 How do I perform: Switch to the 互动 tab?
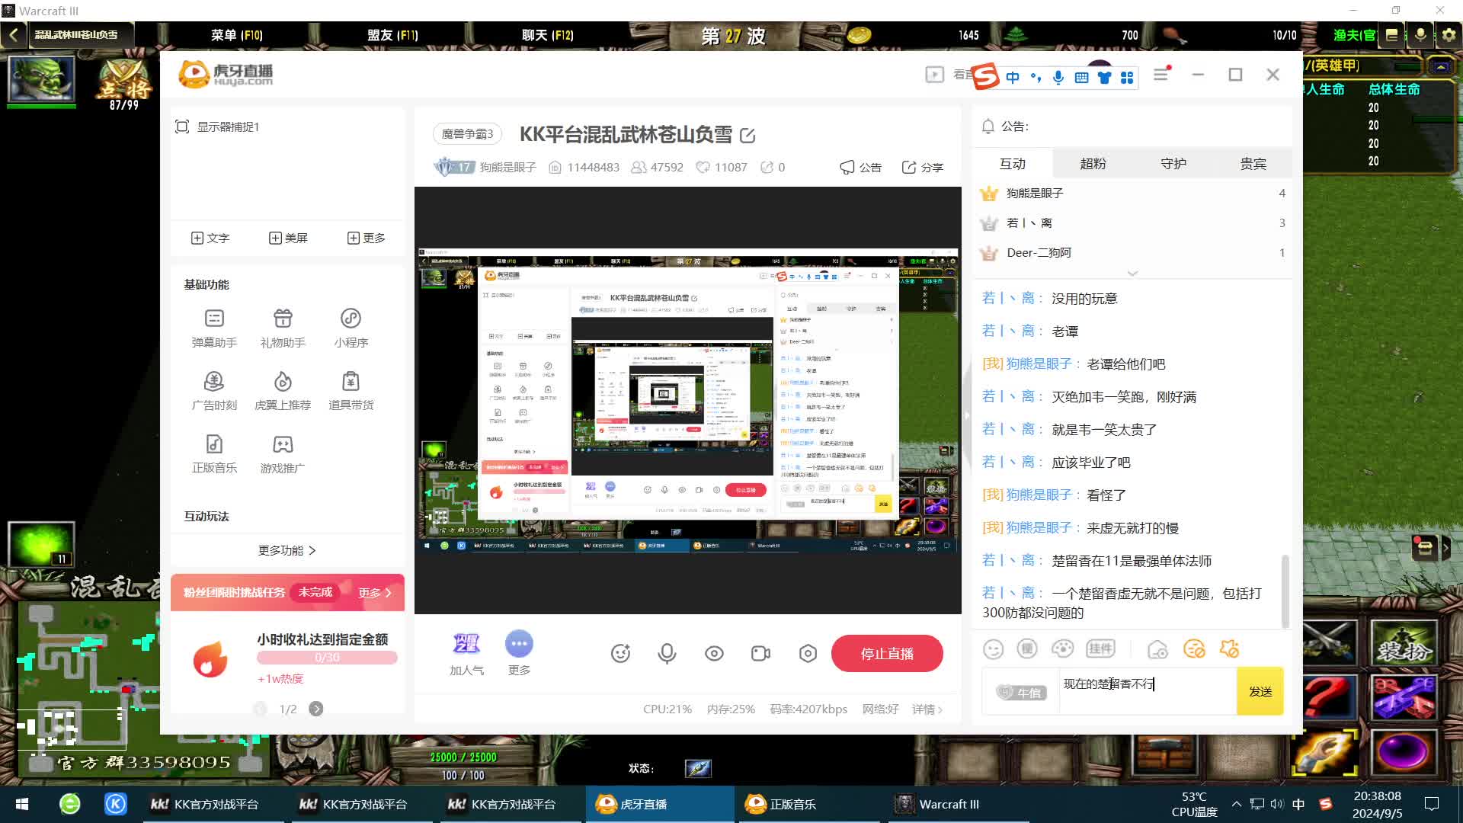(x=1013, y=164)
